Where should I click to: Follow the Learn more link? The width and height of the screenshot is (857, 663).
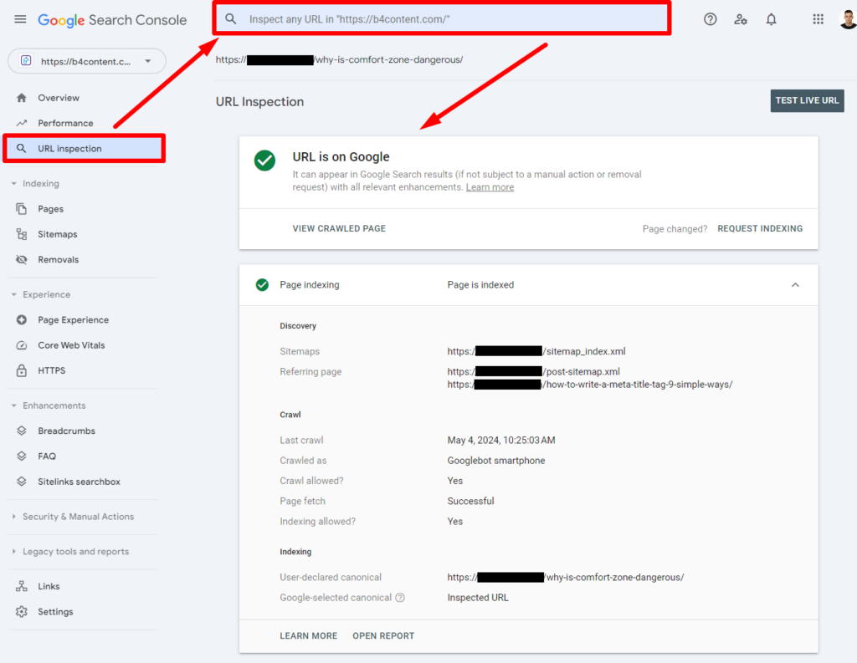[490, 187]
